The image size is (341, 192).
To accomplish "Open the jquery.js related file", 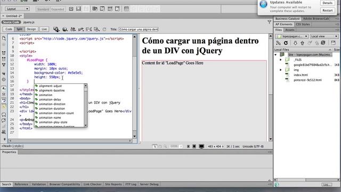I will pos(29,22).
